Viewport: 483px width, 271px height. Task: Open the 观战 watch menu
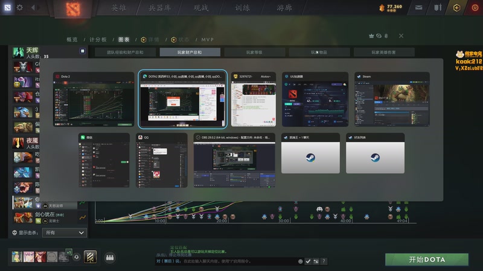pyautogui.click(x=201, y=8)
